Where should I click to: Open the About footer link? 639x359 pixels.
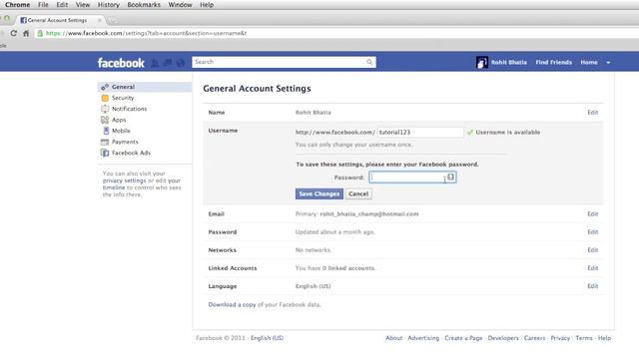(393, 338)
